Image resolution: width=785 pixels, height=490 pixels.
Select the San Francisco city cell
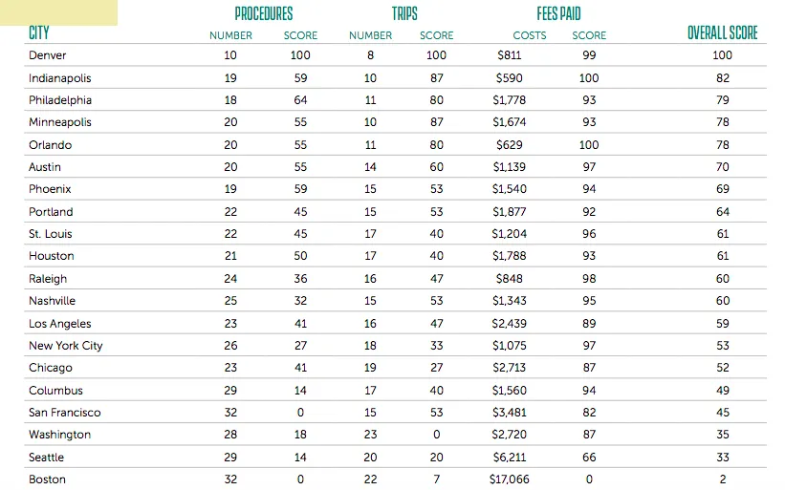(x=64, y=413)
